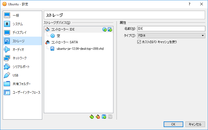The image size is (208, 130).
Task: Click the add hard disk icon on IDE controller
Action: (110, 29)
